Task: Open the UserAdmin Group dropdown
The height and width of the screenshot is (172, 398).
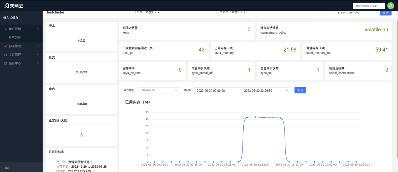Action: click(369, 6)
